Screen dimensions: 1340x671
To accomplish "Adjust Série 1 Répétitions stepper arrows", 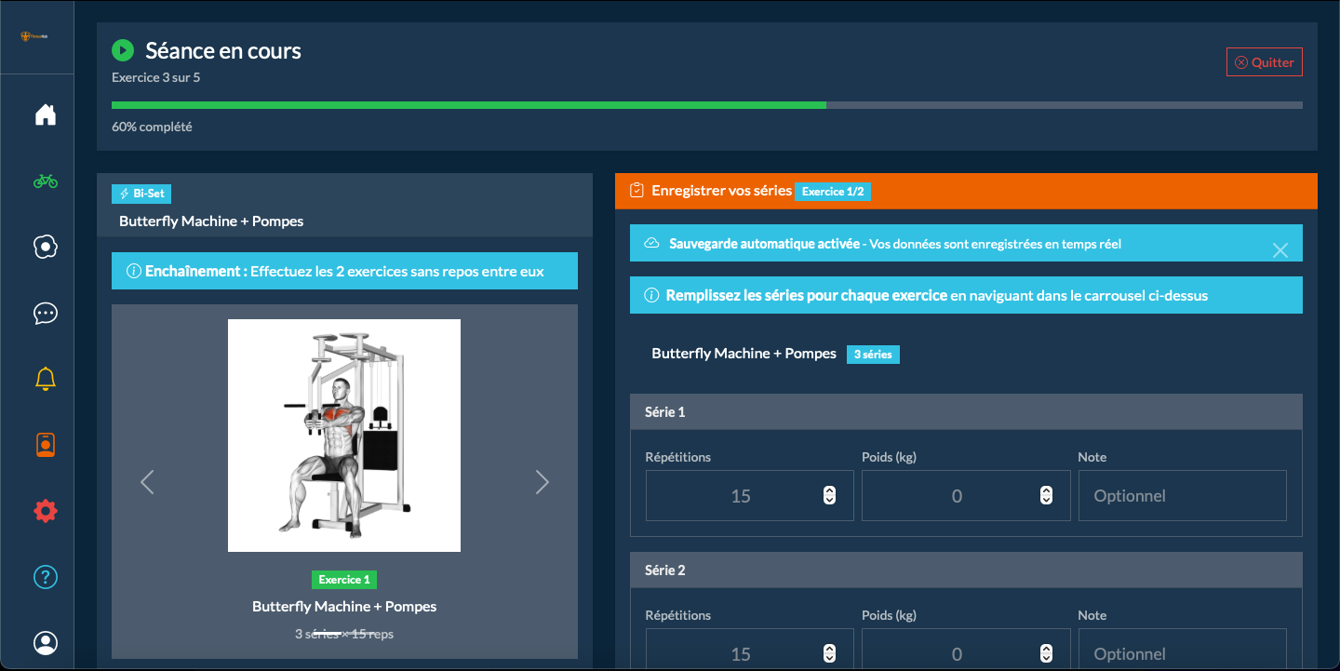I will click(829, 496).
